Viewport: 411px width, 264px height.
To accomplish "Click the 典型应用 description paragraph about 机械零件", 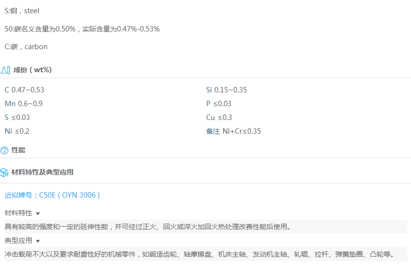I will point(199,254).
